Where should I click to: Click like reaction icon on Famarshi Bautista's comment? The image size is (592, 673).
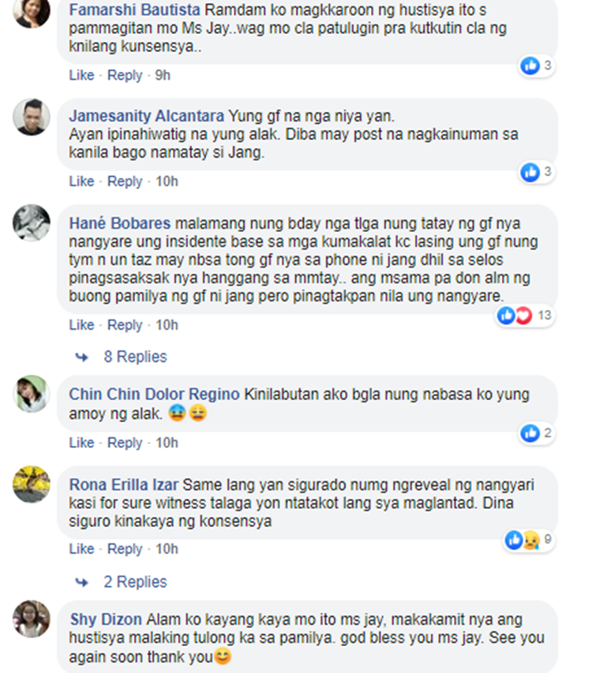click(530, 65)
